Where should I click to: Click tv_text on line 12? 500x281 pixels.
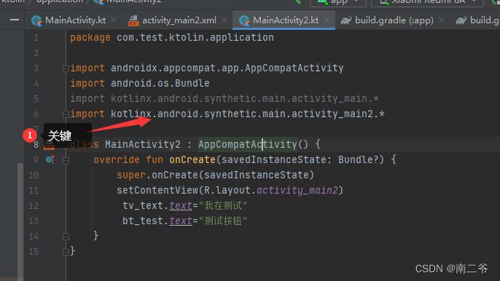[x=143, y=205]
